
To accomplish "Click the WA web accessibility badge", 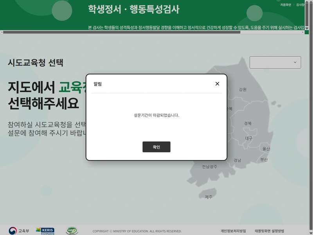I will coord(72,231).
